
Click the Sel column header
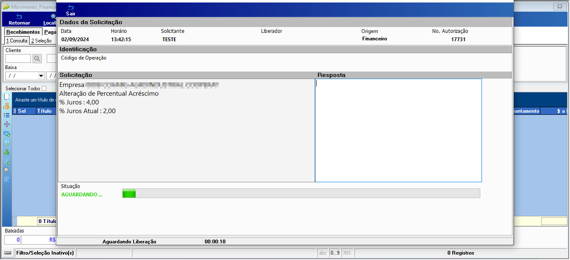[26, 111]
